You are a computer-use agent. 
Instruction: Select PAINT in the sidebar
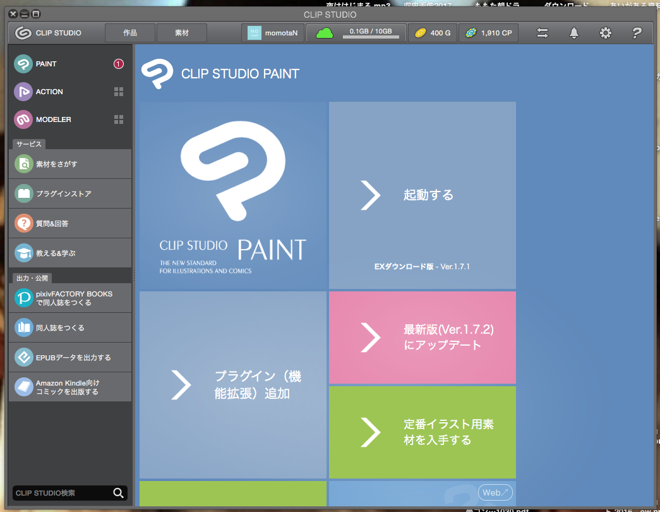pyautogui.click(x=46, y=64)
